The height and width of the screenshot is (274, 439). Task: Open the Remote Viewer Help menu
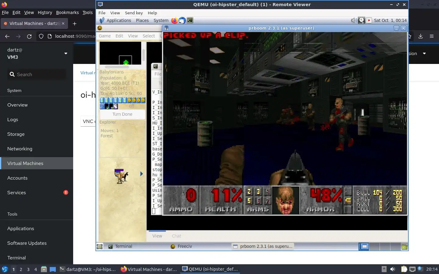point(152,13)
